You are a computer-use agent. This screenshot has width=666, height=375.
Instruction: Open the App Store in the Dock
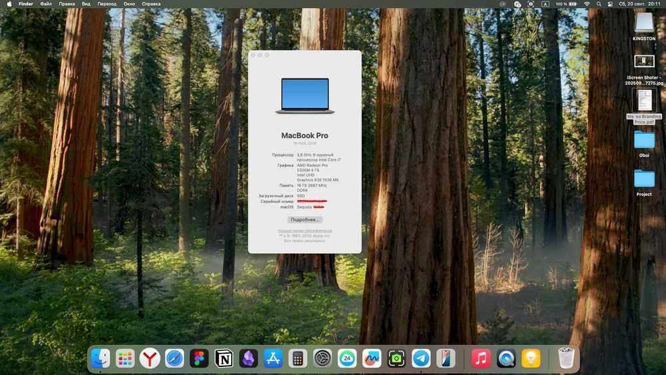(x=273, y=358)
